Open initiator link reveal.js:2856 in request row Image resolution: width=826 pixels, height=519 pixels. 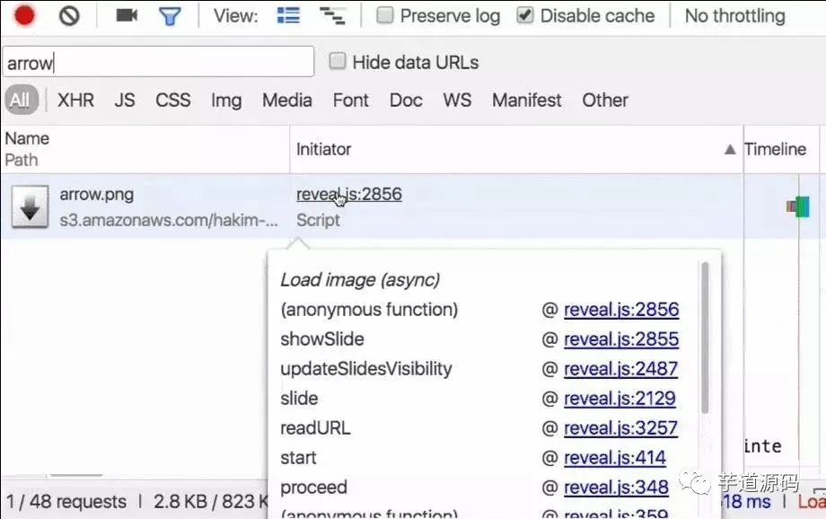tap(348, 195)
